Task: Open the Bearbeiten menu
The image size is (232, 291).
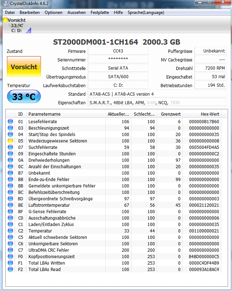Action: 30,12
